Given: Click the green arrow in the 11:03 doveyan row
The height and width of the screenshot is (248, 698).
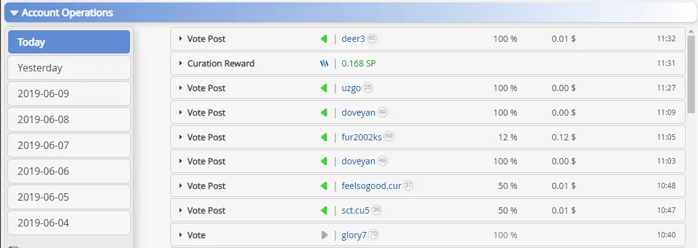Looking at the screenshot, I should (324, 161).
